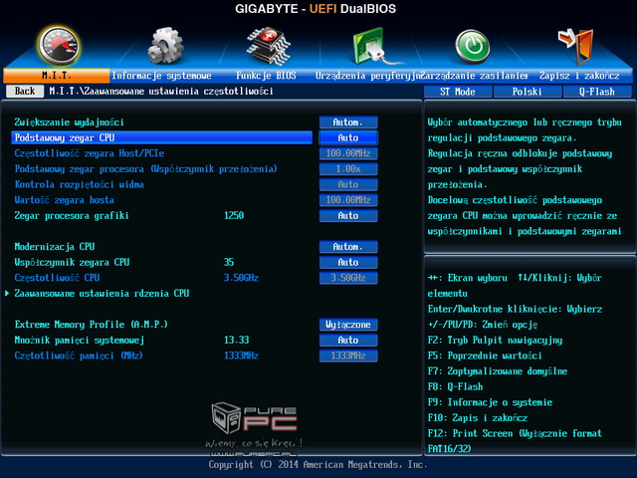The width and height of the screenshot is (637, 478).
Task: Open the Funkcje BIOS tab
Action: 266,76
